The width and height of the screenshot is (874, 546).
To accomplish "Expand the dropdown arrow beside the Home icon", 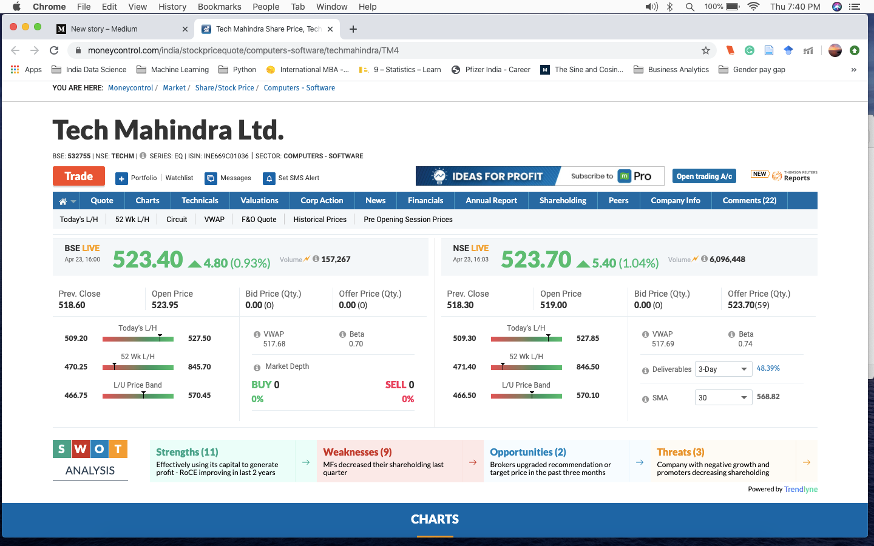I will pyautogui.click(x=73, y=201).
